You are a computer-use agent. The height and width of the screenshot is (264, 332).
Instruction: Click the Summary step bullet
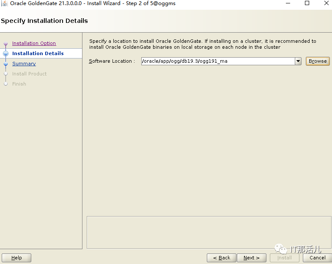6,64
